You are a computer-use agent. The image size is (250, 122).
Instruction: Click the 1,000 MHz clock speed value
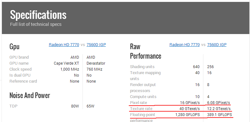pos(70,69)
